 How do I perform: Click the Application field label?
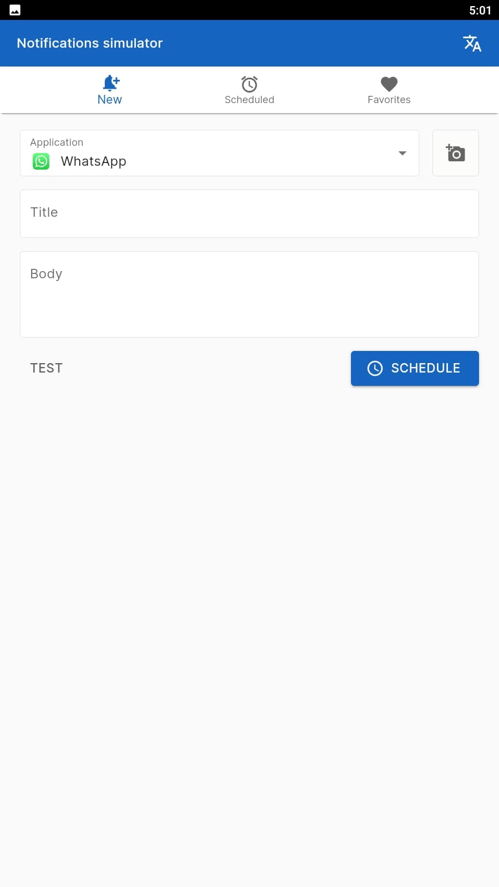click(x=57, y=142)
